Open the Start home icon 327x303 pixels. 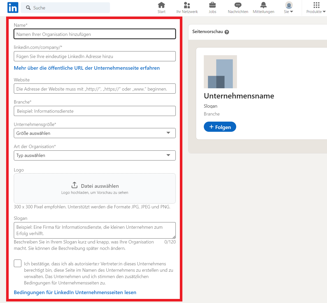161,5
